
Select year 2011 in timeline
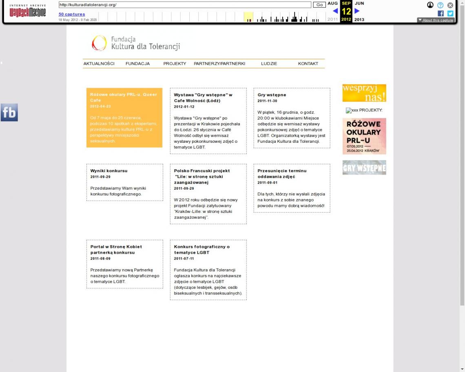point(332,19)
